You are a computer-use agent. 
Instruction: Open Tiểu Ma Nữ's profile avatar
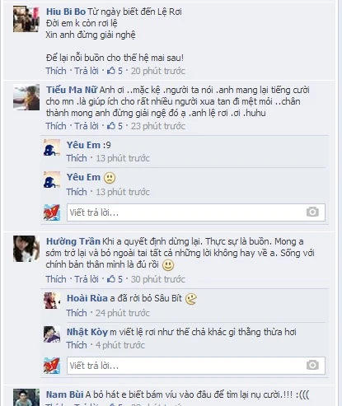coord(26,97)
